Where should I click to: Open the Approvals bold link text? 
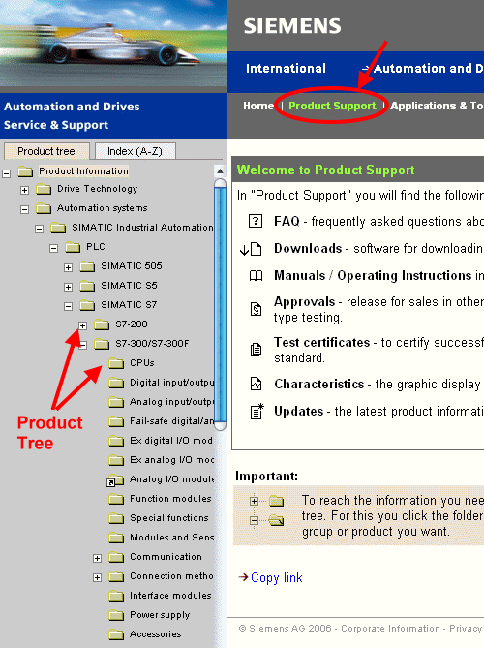[304, 302]
